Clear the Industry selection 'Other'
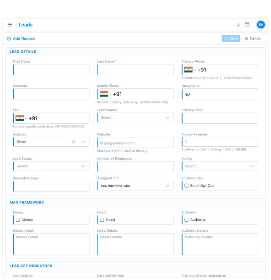 click(74, 142)
